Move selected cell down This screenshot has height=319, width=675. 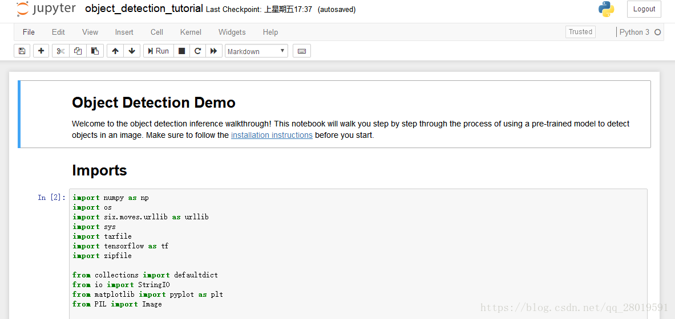[132, 51]
